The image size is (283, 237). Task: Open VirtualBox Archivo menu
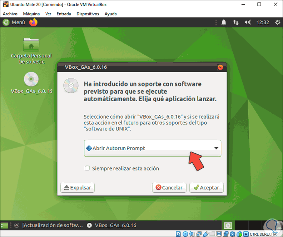[x=10, y=14]
